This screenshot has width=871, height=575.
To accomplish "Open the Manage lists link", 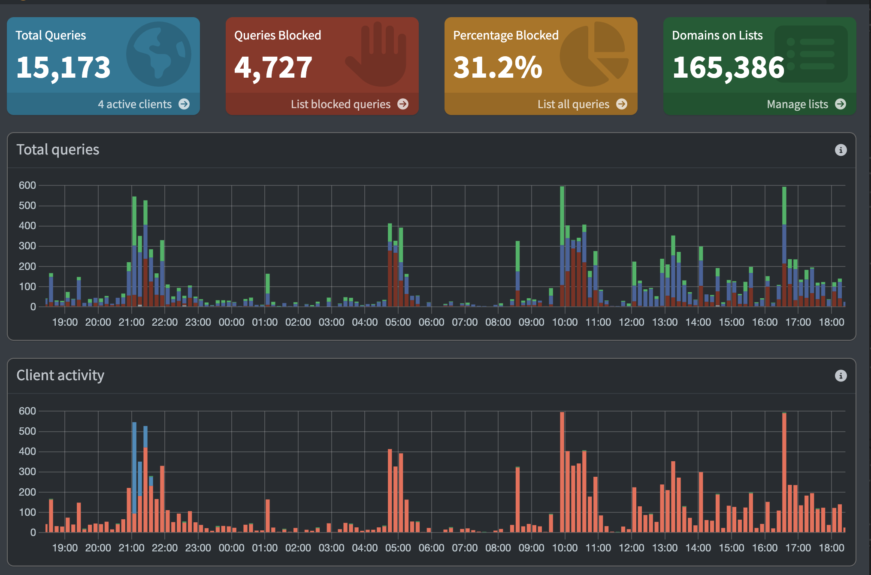I will coord(797,104).
